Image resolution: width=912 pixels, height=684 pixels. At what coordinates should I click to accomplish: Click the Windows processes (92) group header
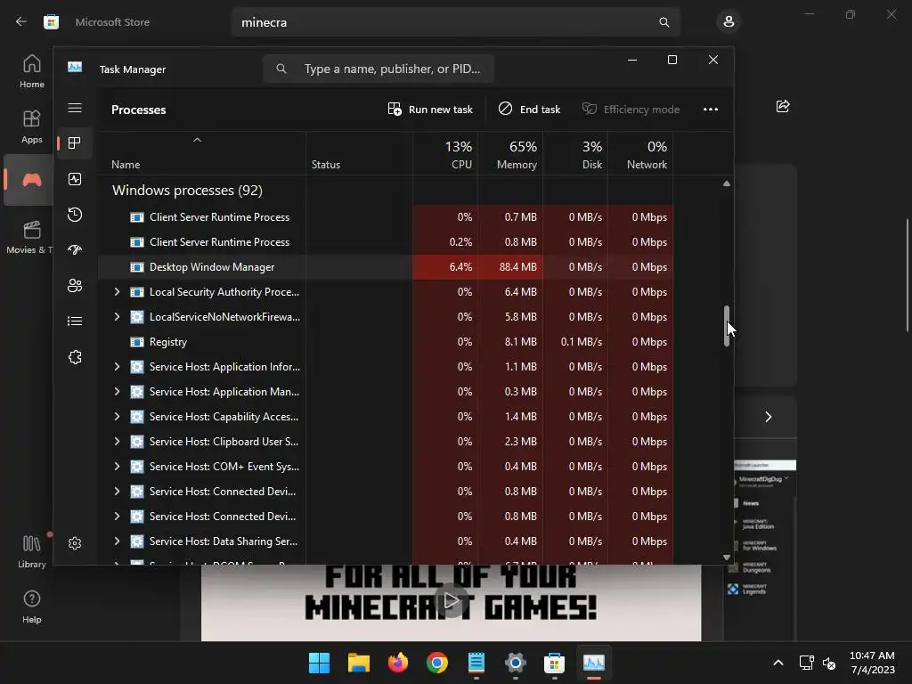tap(187, 191)
